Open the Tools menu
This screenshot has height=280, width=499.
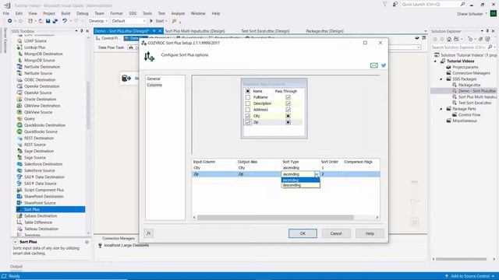point(147,13)
